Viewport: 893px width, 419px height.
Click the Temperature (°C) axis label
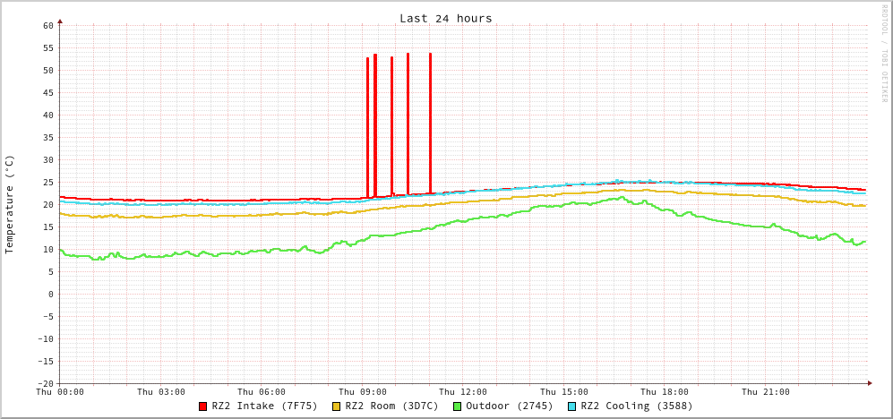click(10, 204)
